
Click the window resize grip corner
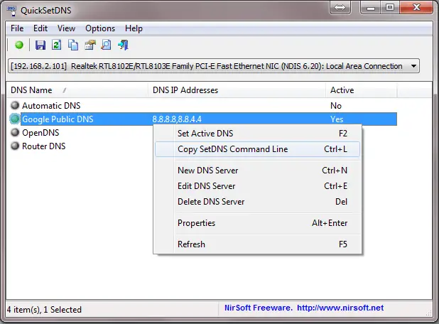(429, 313)
